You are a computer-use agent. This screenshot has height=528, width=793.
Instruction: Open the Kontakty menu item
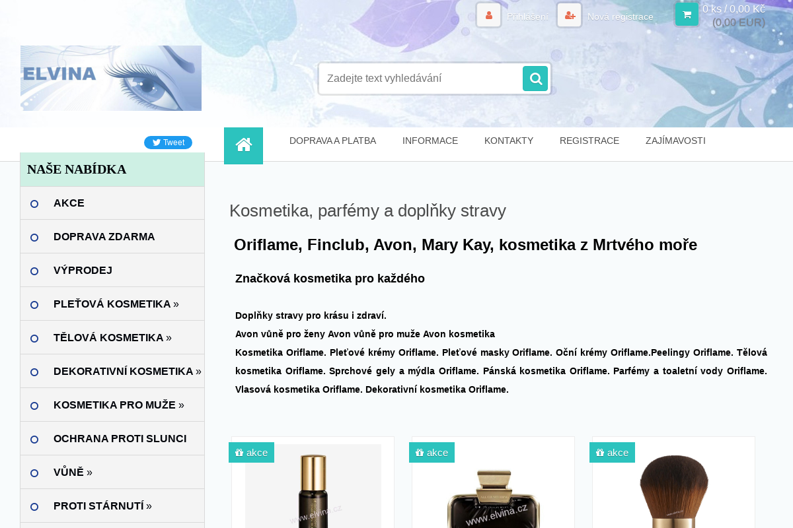pos(508,141)
